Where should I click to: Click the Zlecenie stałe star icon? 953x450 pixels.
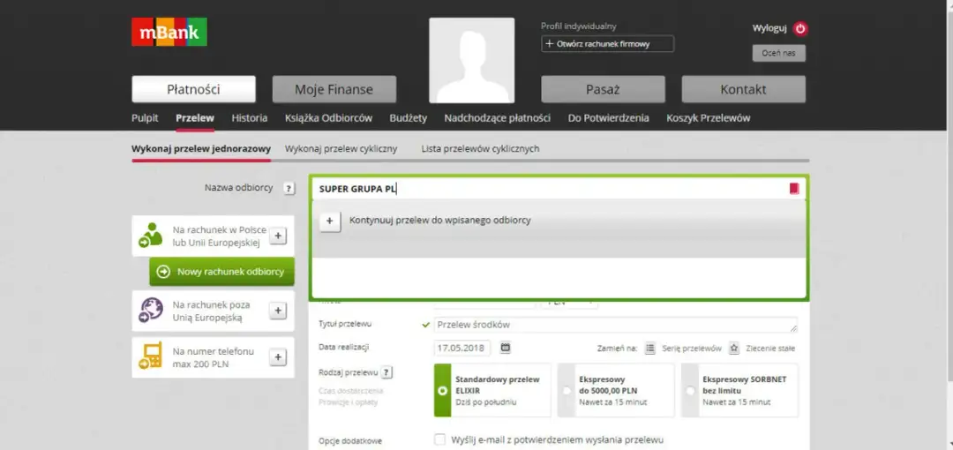pyautogui.click(x=733, y=349)
